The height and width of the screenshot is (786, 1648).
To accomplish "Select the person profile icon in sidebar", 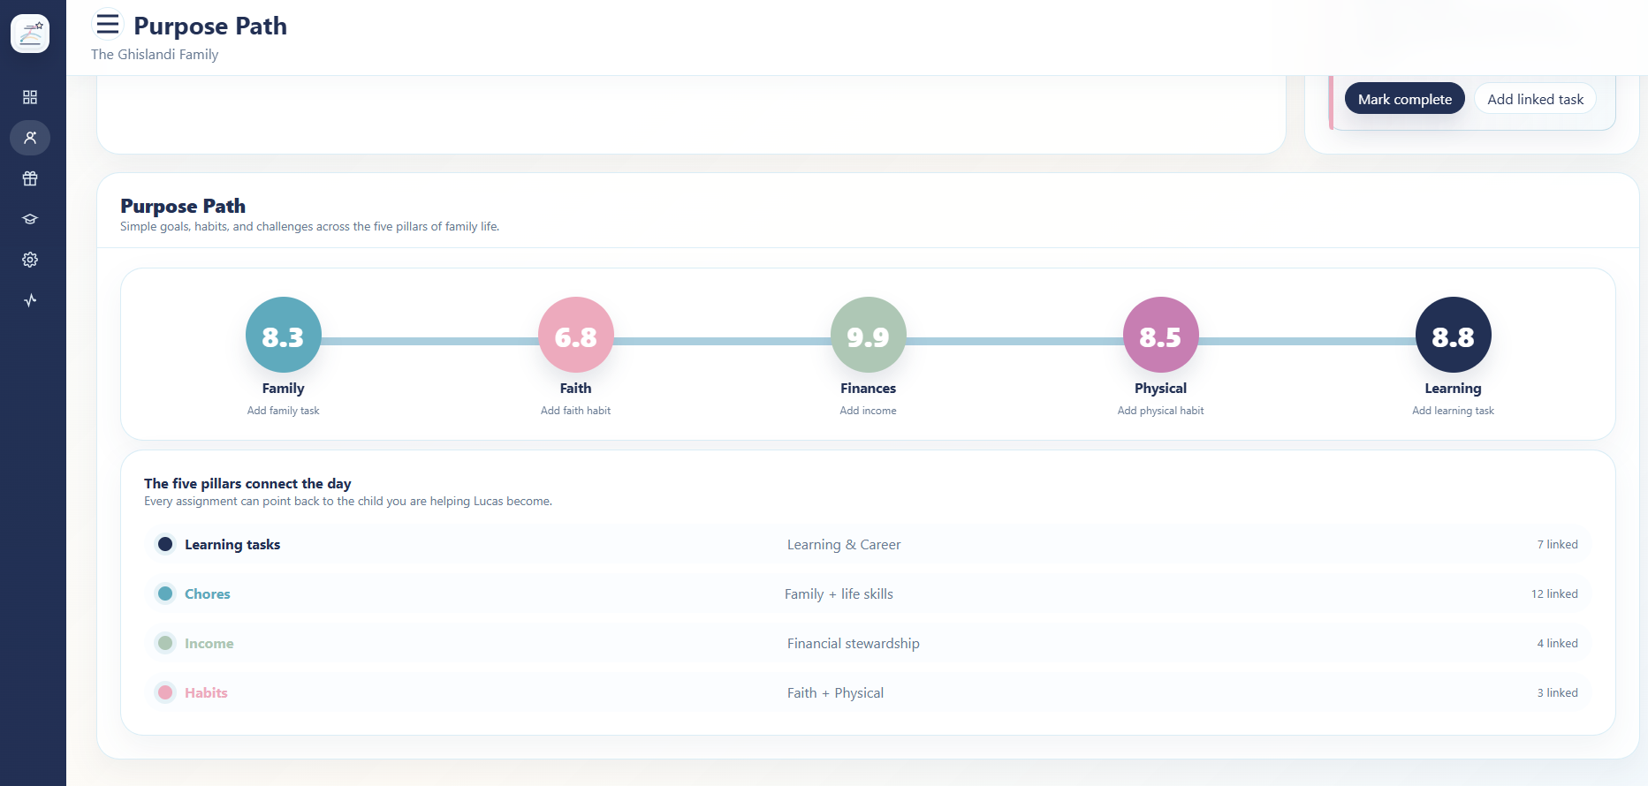I will 30,138.
